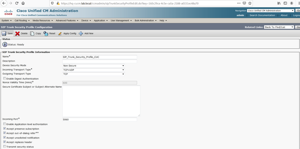Click into the Description input field
300x149 pixels.
point(99,61)
